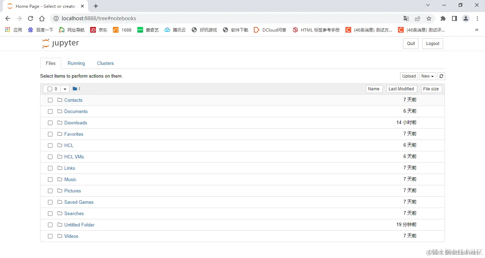The width and height of the screenshot is (485, 258).
Task: Check the Downloads folder checkbox
Action: tap(50, 123)
